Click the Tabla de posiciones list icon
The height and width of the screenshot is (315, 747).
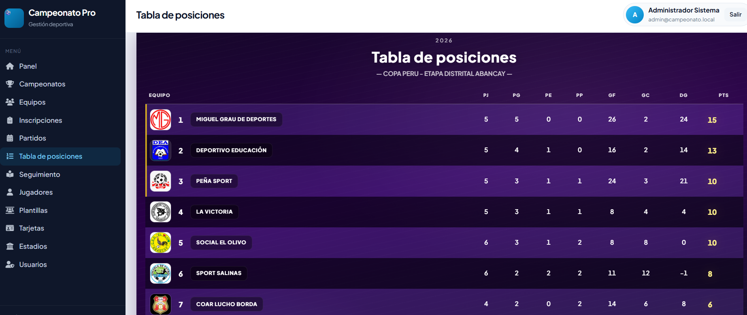(11, 156)
